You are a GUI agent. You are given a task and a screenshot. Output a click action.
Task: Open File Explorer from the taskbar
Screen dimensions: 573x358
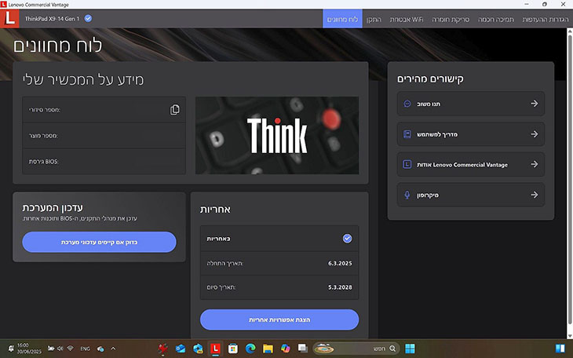point(268,349)
